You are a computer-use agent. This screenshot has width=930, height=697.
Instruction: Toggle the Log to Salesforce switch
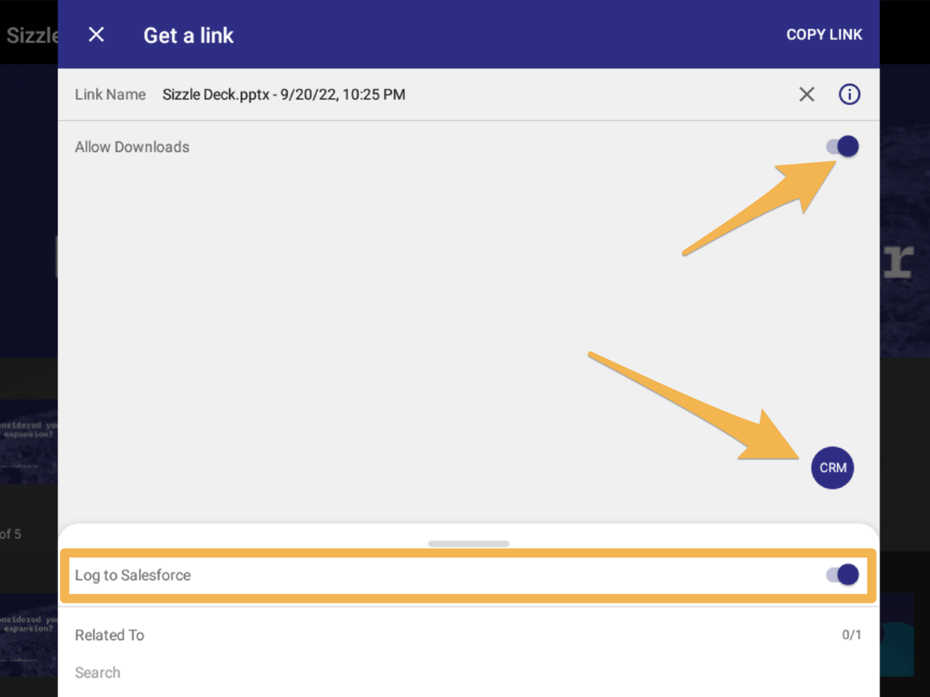(843, 575)
